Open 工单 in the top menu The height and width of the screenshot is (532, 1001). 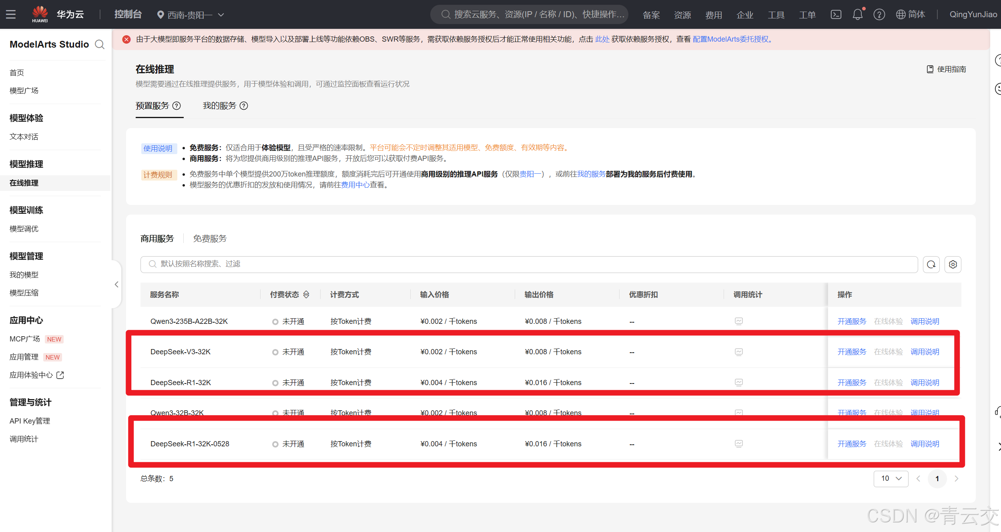pyautogui.click(x=807, y=15)
